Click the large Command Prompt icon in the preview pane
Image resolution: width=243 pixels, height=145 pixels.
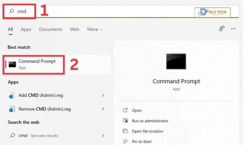tap(176, 61)
